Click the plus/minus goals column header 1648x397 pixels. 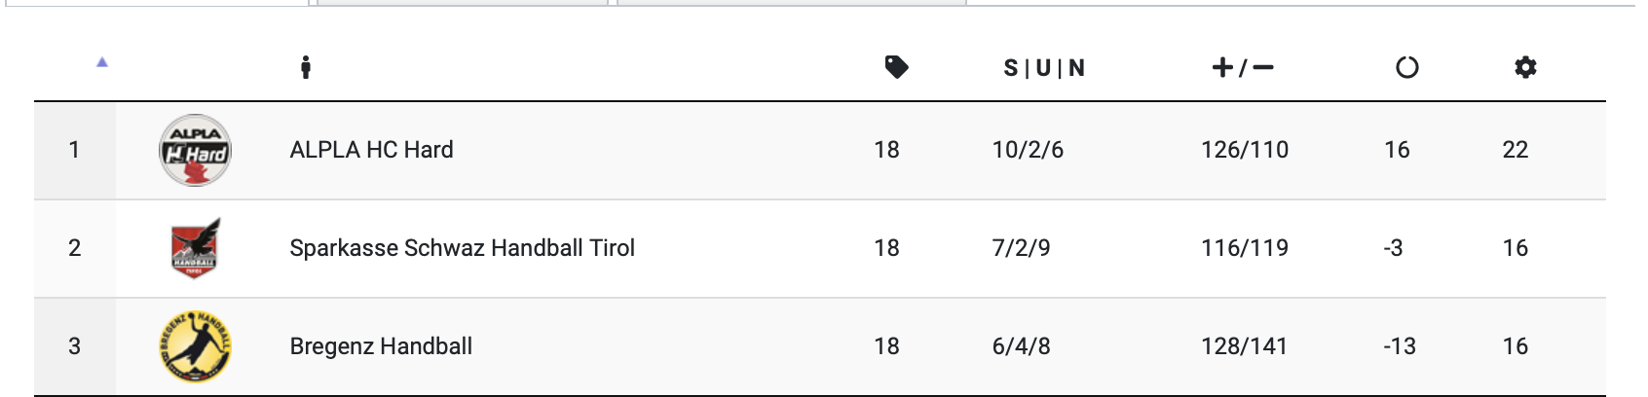(x=1243, y=67)
